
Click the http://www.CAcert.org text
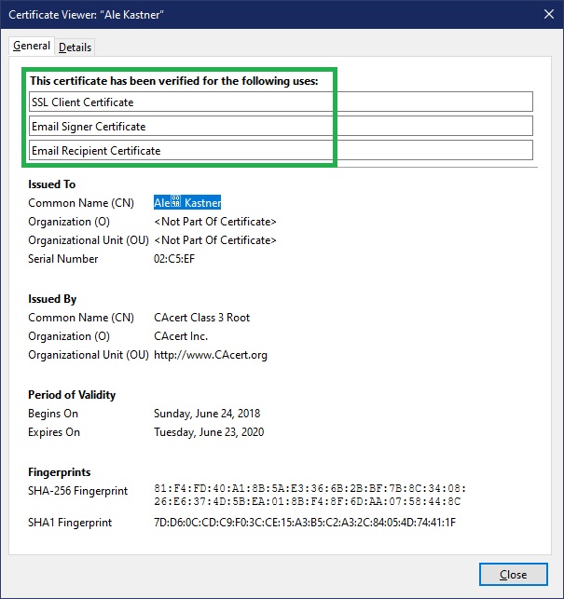(210, 355)
